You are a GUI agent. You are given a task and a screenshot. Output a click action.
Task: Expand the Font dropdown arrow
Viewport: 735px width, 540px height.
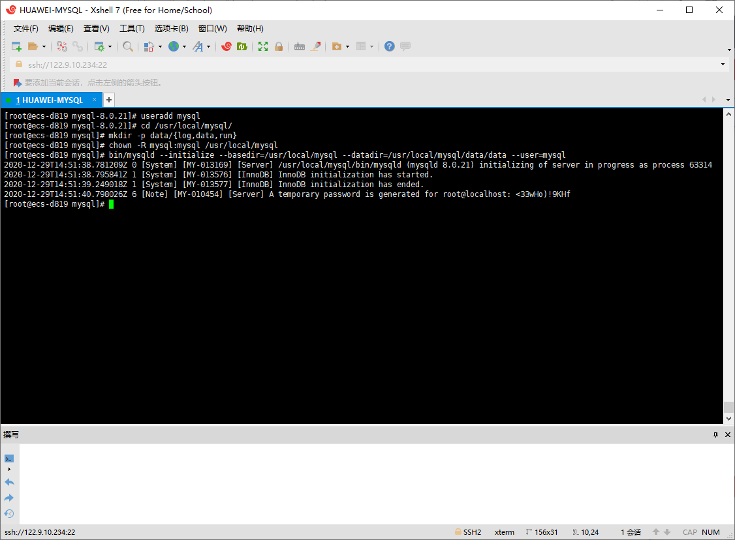pos(209,46)
